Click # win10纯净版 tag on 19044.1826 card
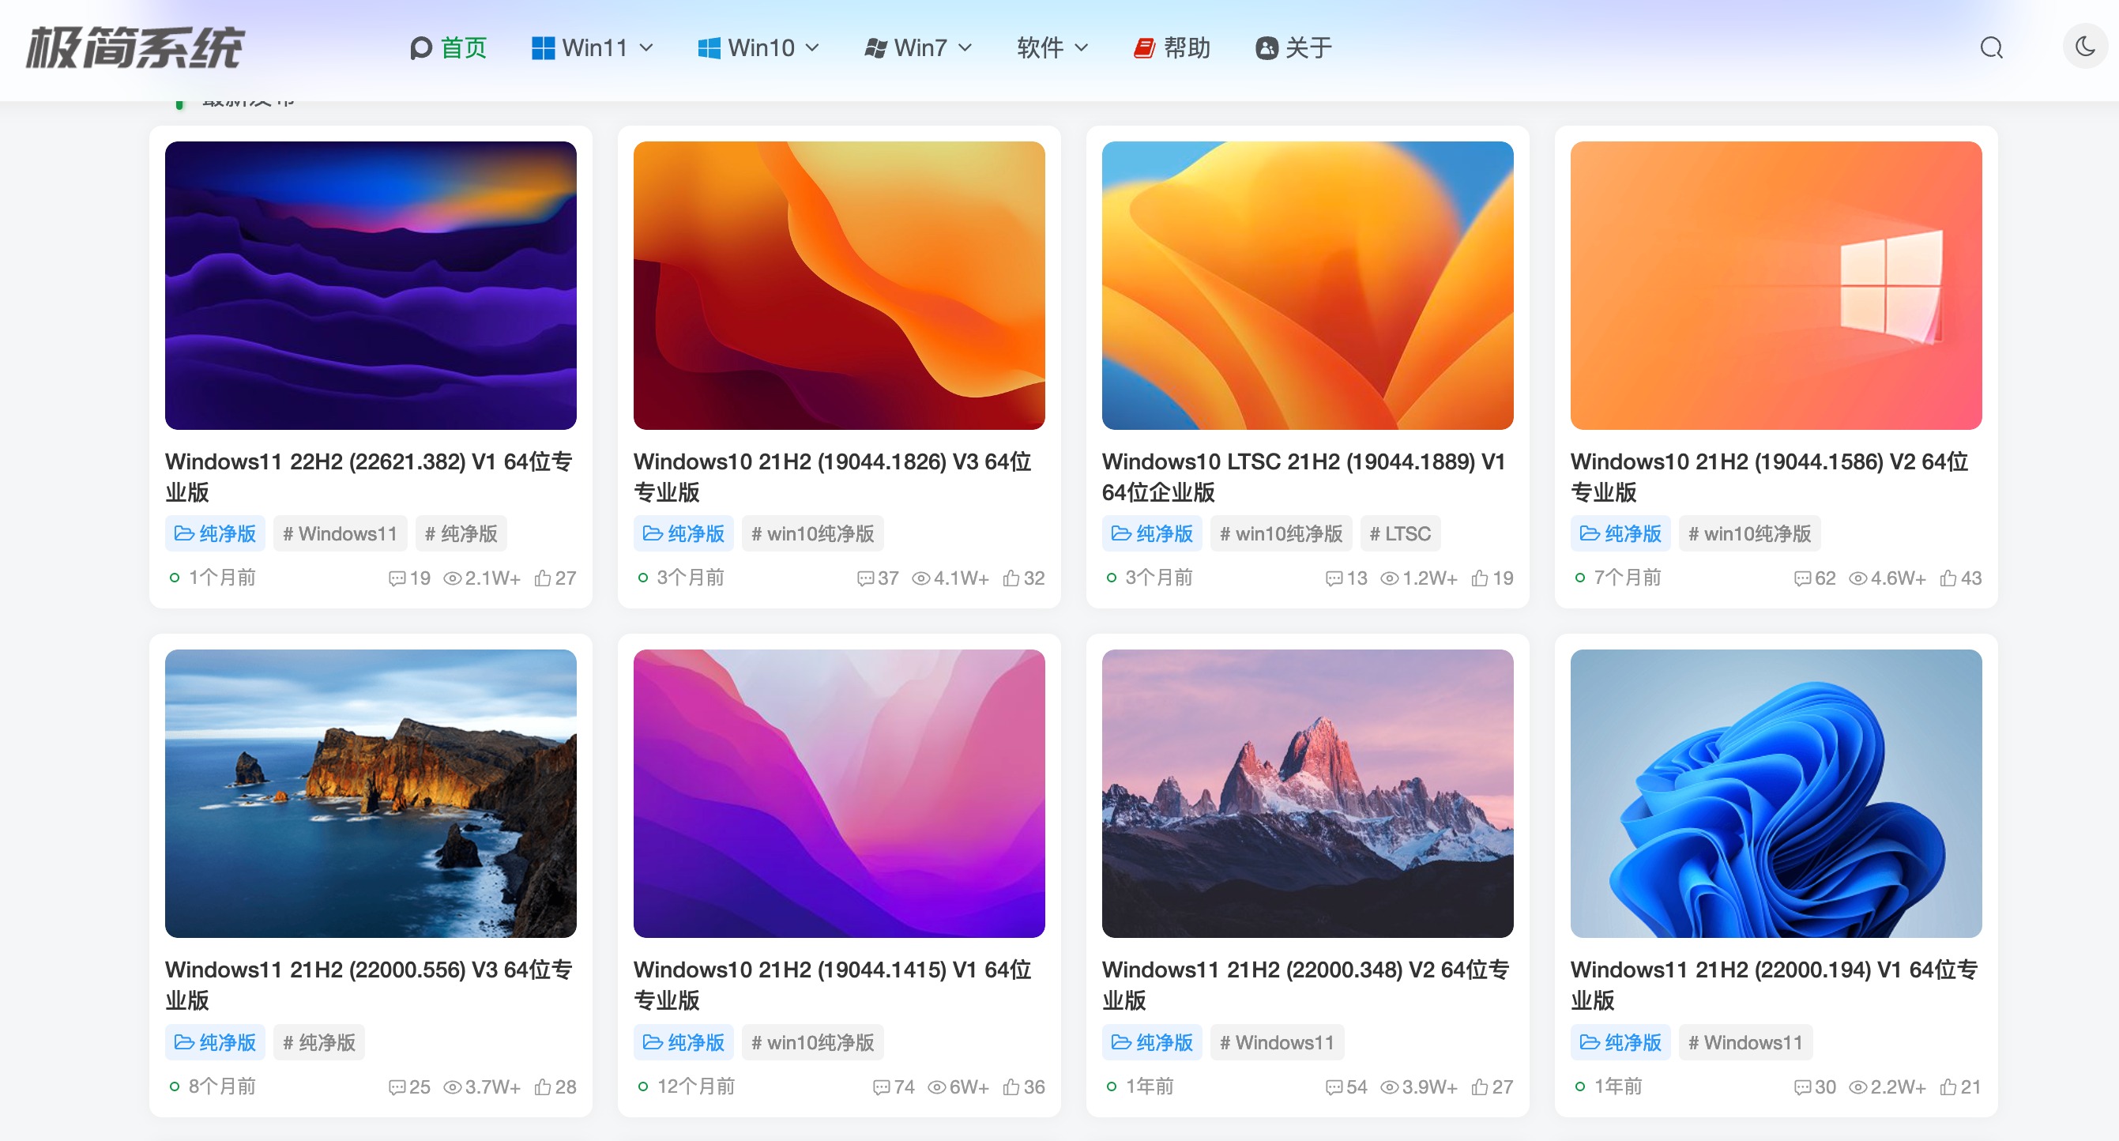 pyautogui.click(x=813, y=534)
